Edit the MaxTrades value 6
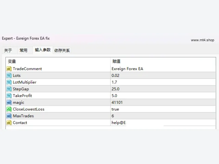219x164 pixels. coord(163,116)
